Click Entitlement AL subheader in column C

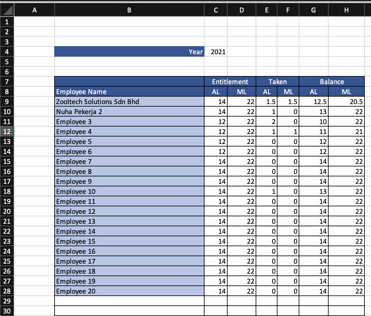tap(216, 92)
